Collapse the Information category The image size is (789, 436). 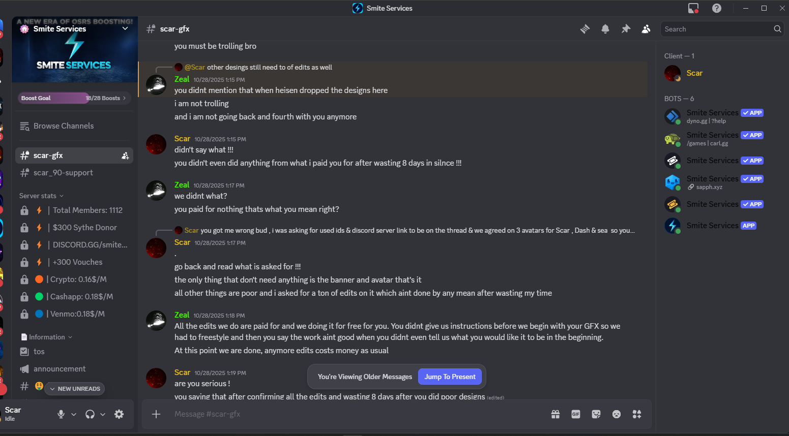coord(46,337)
